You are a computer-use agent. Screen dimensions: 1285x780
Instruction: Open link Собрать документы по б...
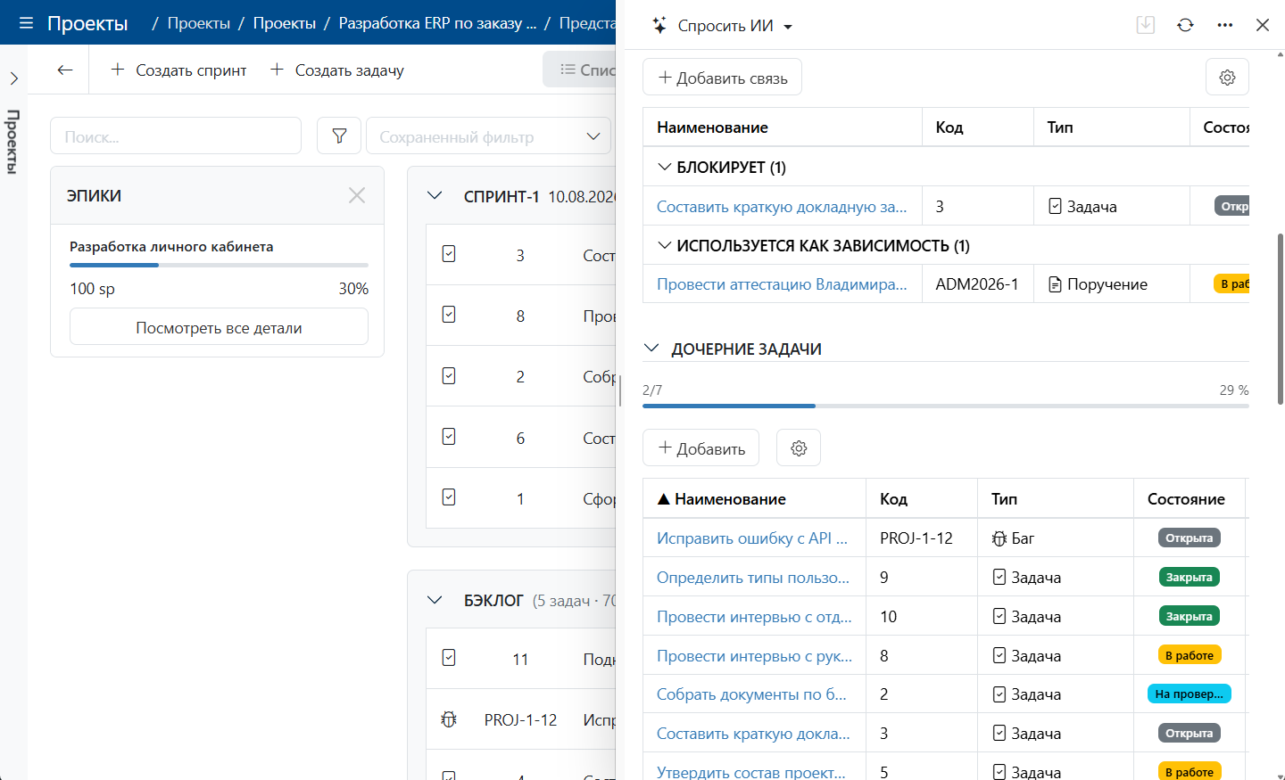[751, 694]
